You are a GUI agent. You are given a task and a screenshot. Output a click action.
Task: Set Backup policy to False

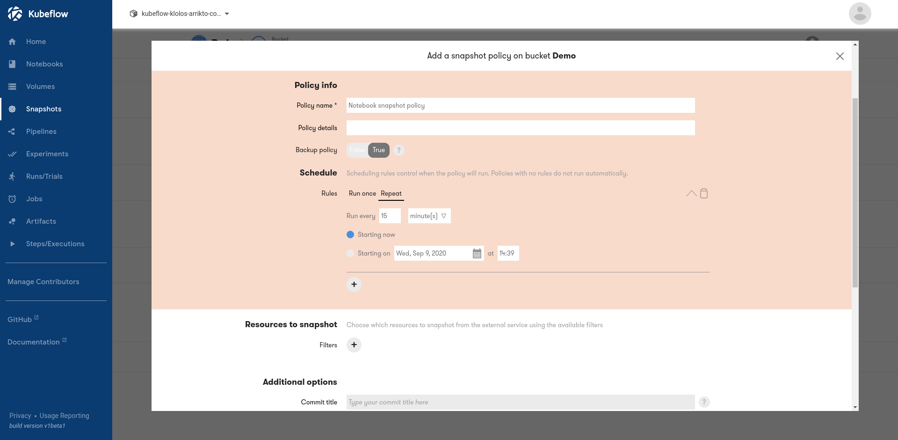pyautogui.click(x=357, y=150)
